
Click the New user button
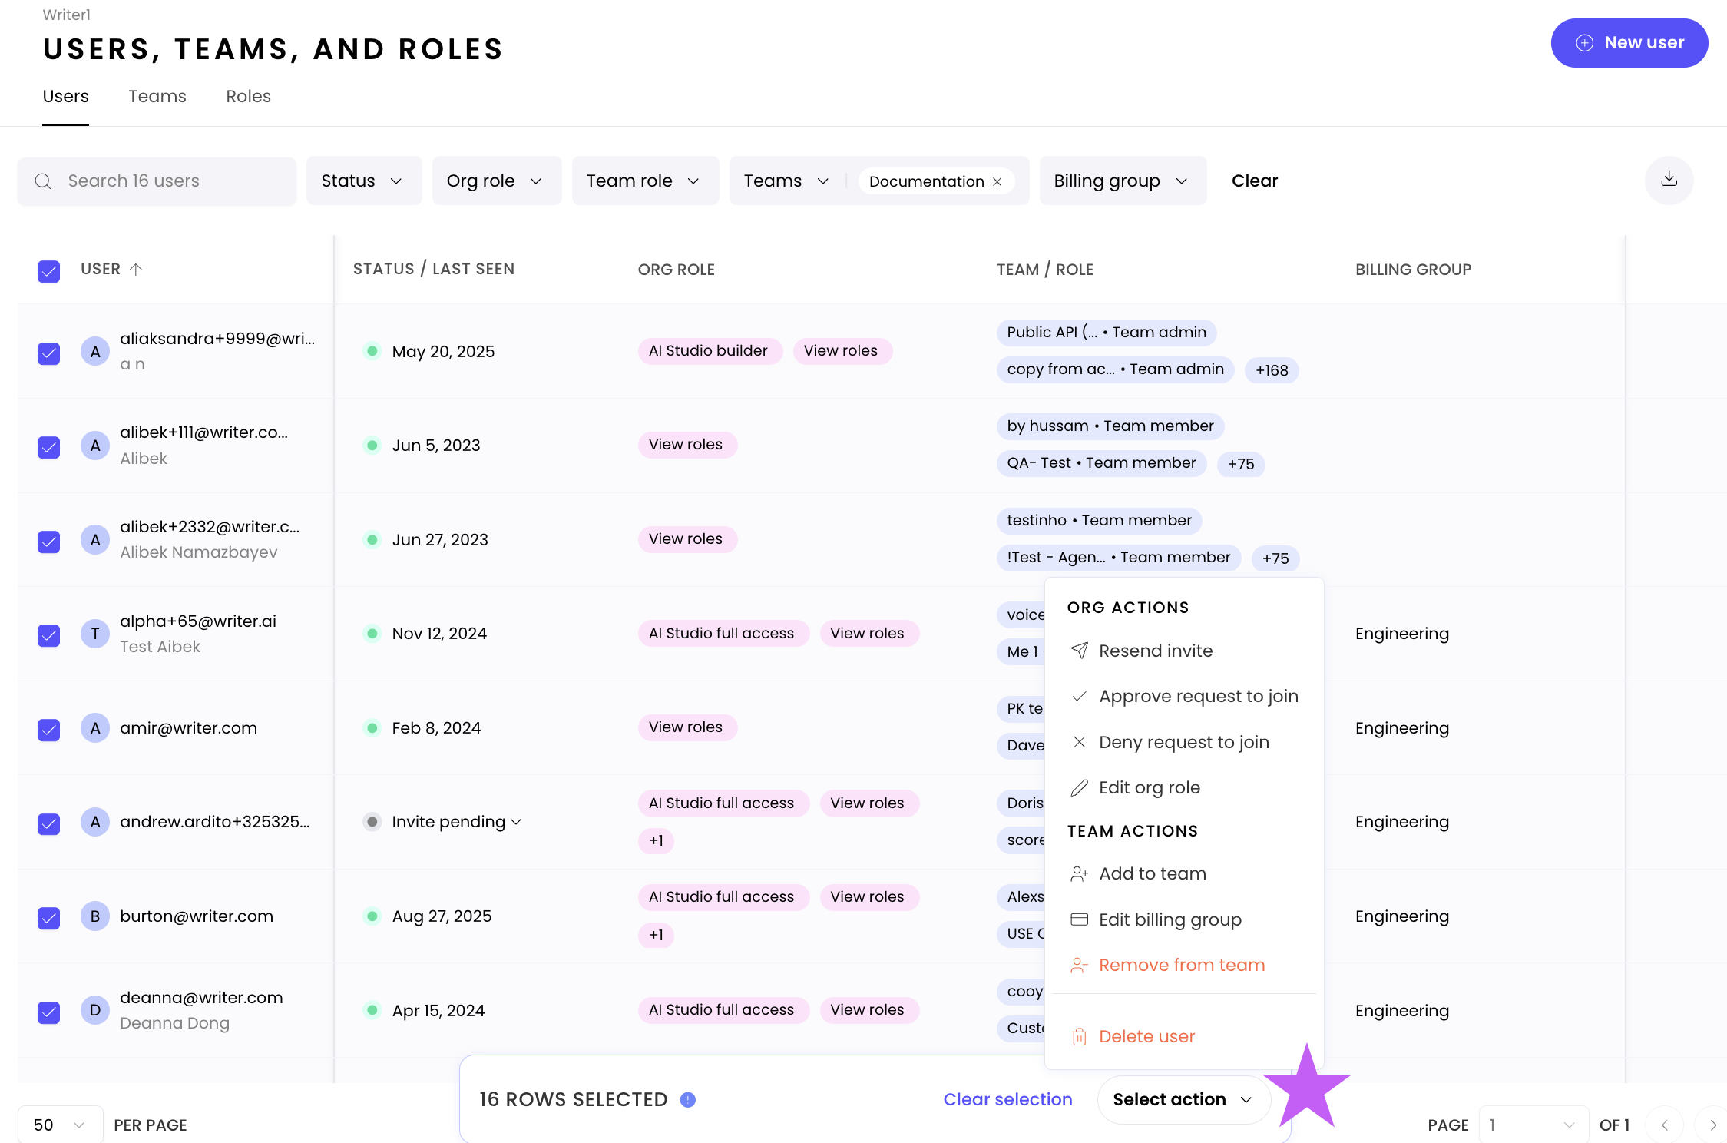(1629, 43)
